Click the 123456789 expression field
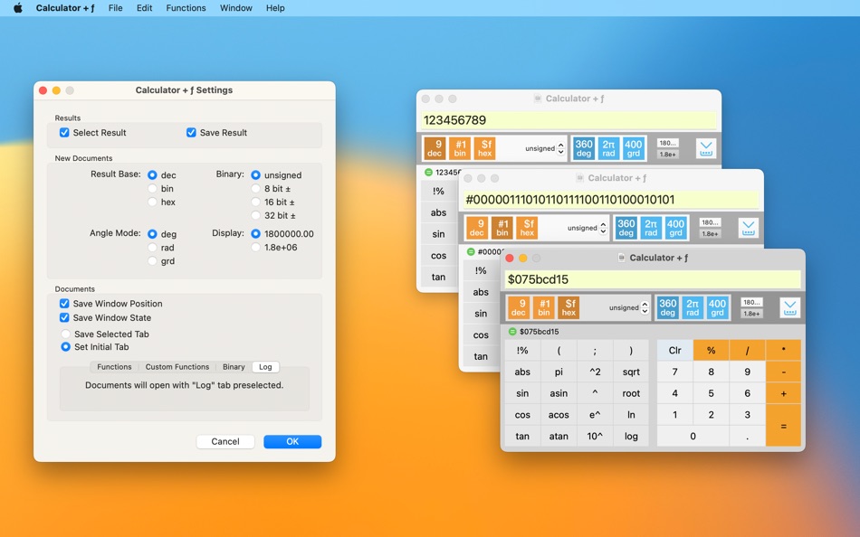860x537 pixels. point(569,120)
